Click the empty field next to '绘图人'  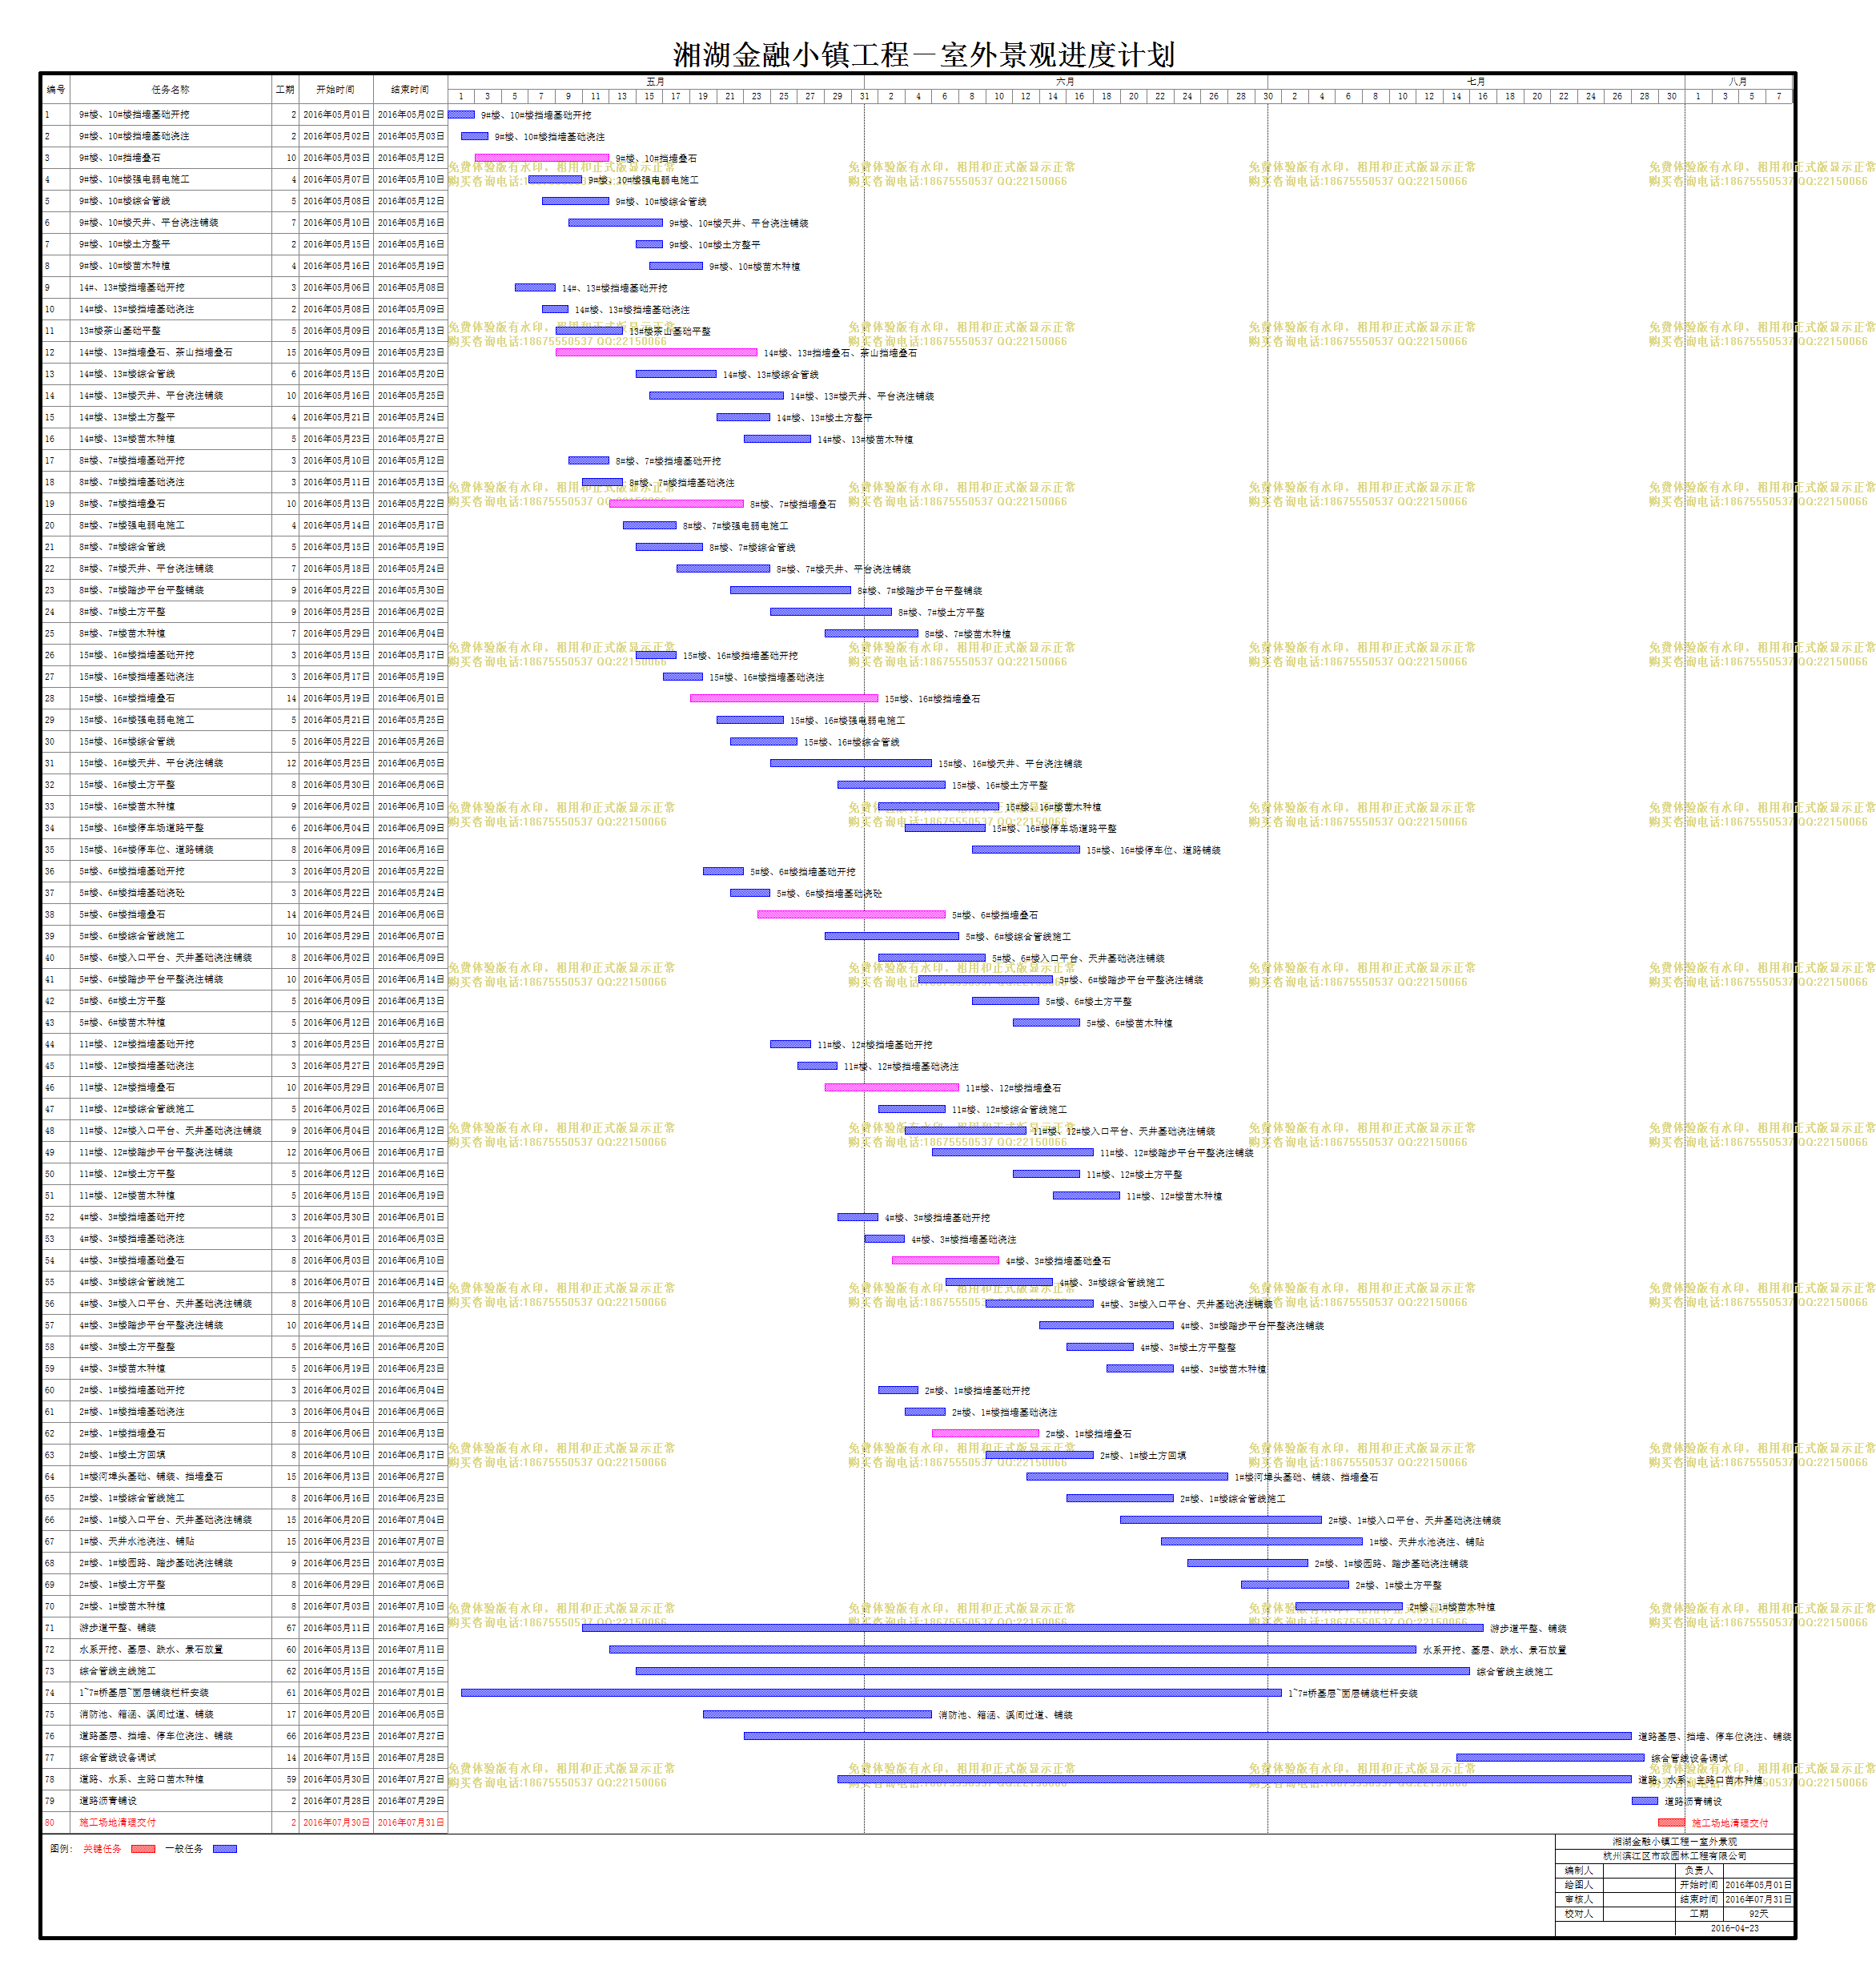coord(1638,1884)
